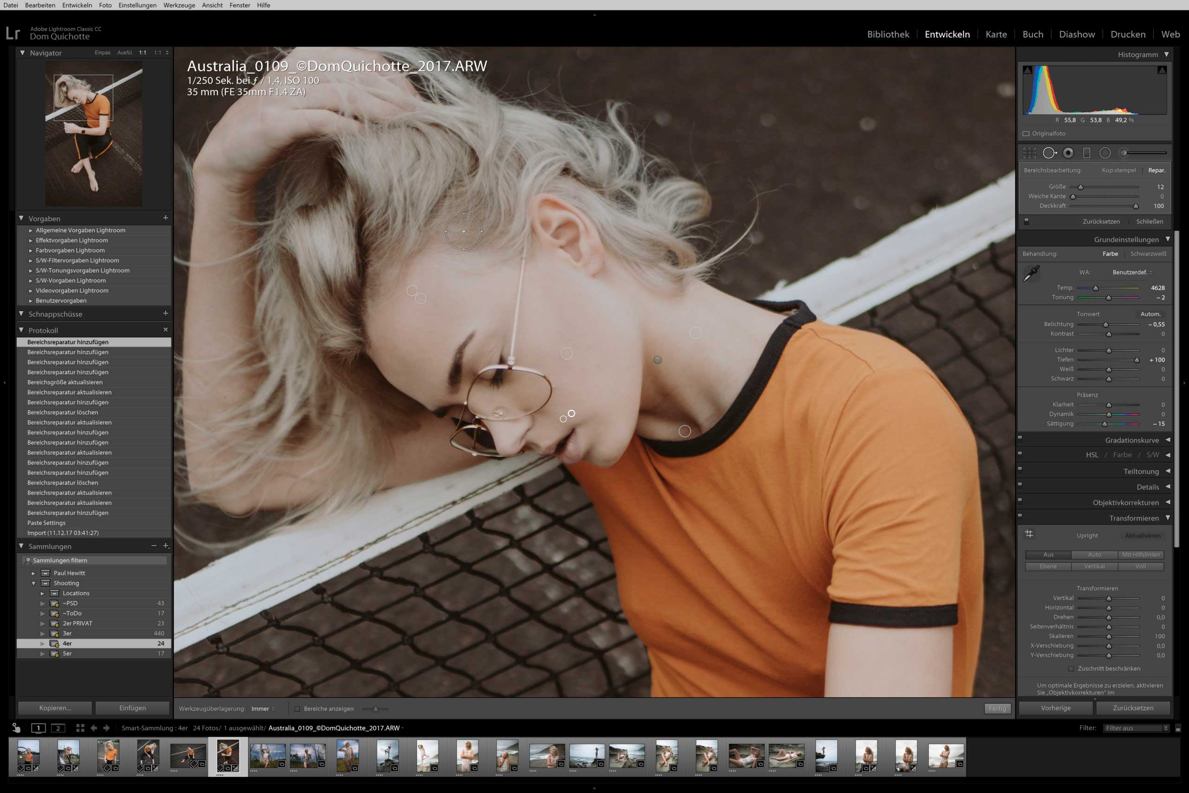The height and width of the screenshot is (793, 1189).
Task: Switch to grid view in filmstrip bar
Action: click(x=80, y=728)
